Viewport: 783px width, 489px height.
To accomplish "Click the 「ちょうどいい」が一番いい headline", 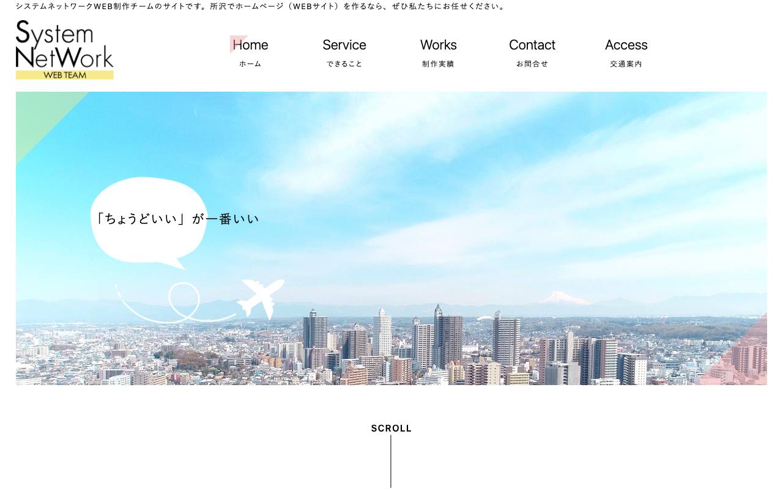I will click(x=177, y=219).
